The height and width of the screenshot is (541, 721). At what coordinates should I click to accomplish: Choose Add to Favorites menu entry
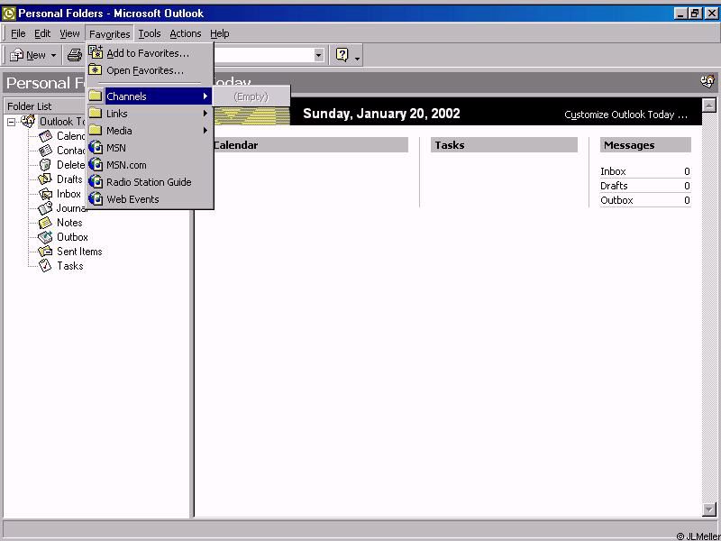pos(150,53)
